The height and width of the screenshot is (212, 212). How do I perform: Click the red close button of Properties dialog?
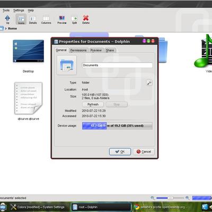pyautogui.click(x=153, y=41)
